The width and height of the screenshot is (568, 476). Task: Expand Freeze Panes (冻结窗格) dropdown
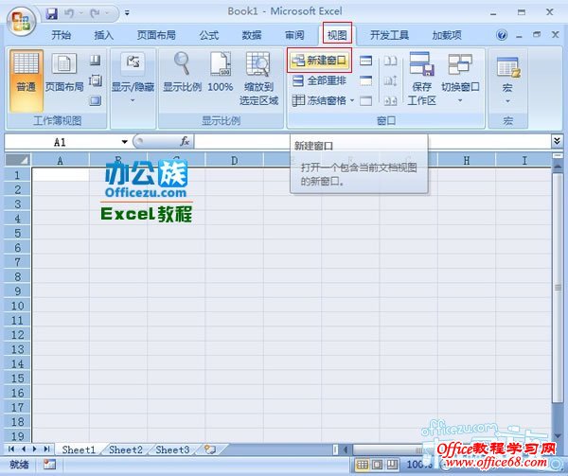tap(323, 99)
